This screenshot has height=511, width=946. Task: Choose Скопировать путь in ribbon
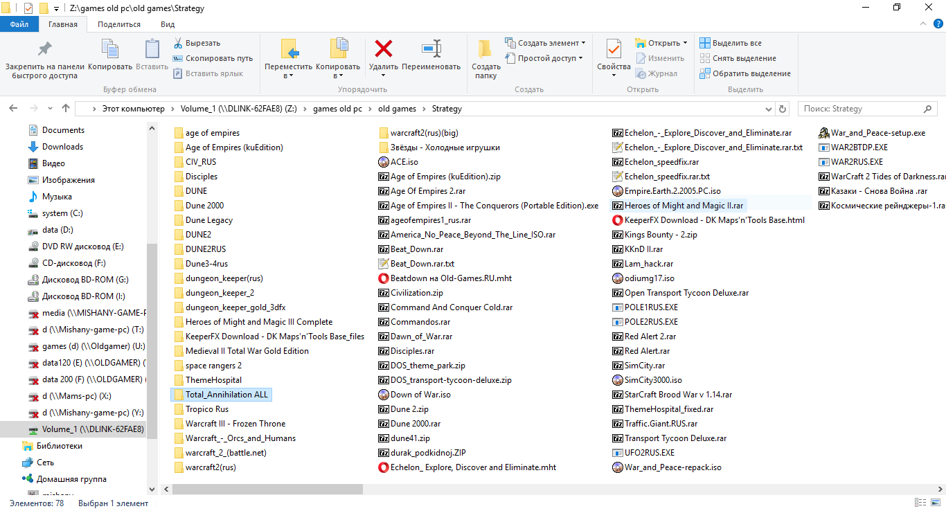pyautogui.click(x=213, y=58)
